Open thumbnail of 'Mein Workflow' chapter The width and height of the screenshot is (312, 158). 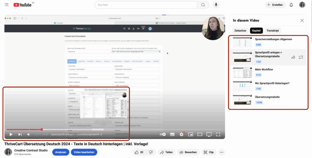pos(242,72)
